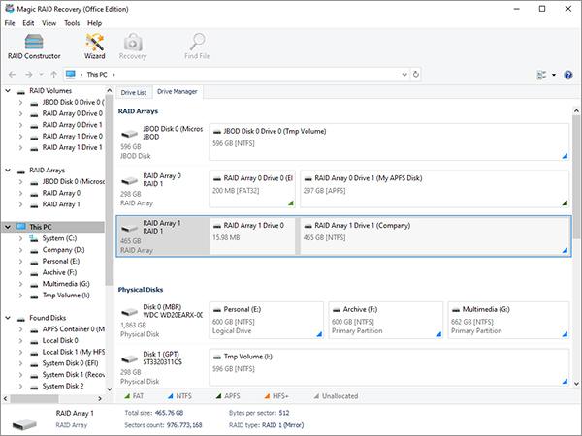Screen dimensions: 582x436
Task: Click the This PC computer icon in address bar
Action: [x=71, y=75]
